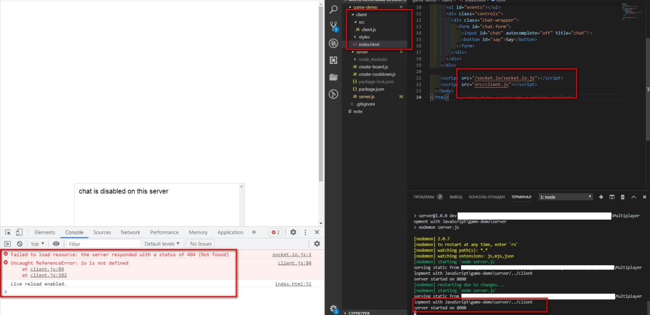Follow the client.js:84 link in the stack trace
This screenshot has width=650, height=315.
(47, 269)
